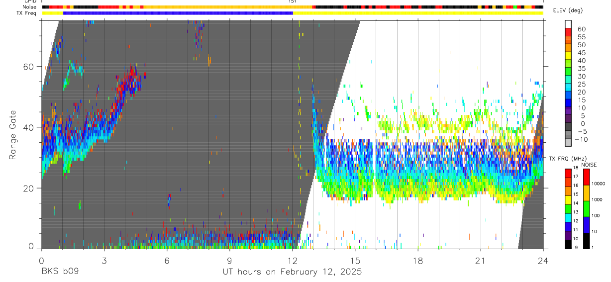
Task: Select the black 1–10 NOISE swatch
Action: (x=586, y=240)
